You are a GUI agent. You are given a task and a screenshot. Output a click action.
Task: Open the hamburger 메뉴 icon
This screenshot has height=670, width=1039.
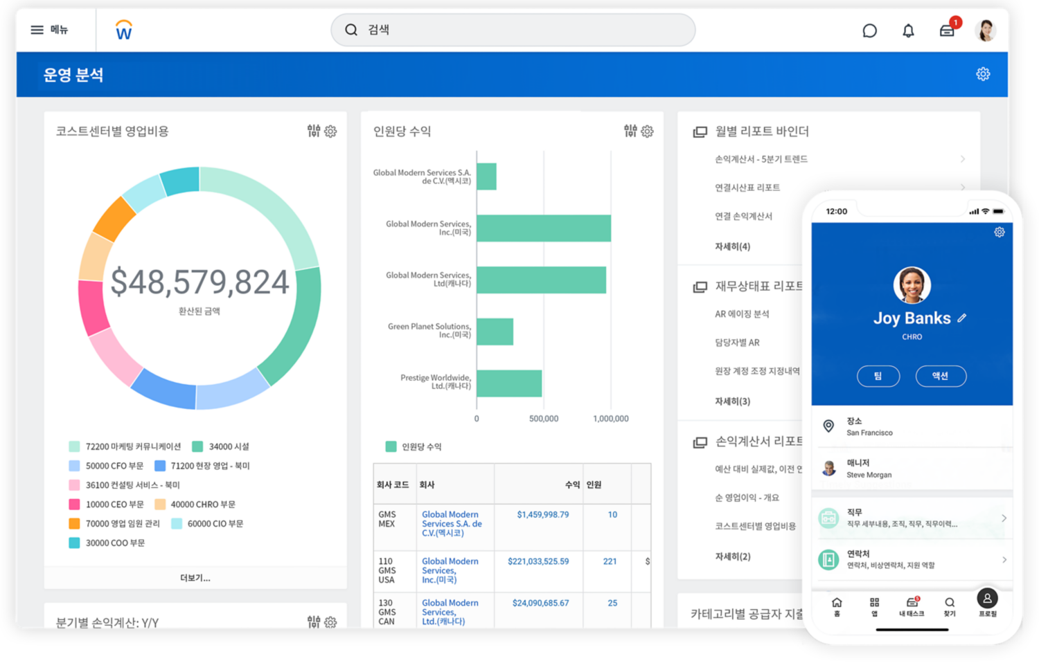click(x=37, y=30)
